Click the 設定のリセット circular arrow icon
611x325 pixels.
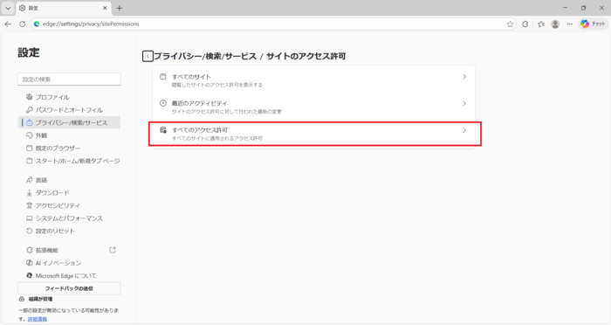click(29, 231)
